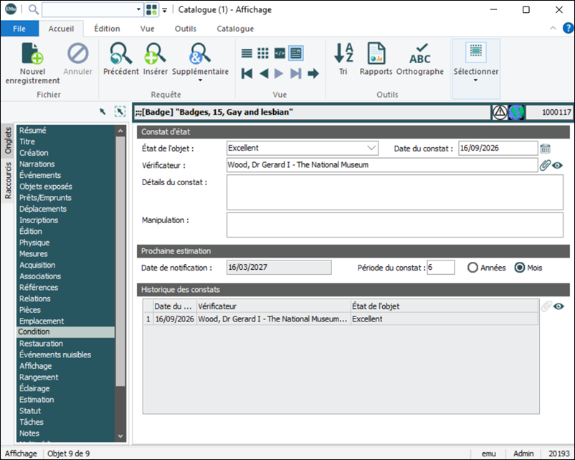Open quick access toolbar customize arrow
This screenshot has width=575, height=460.
click(x=165, y=10)
